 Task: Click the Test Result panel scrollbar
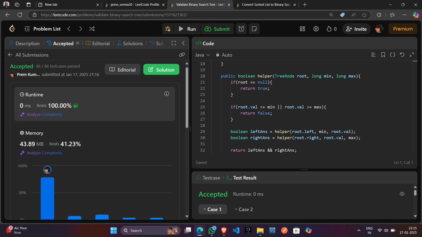(x=415, y=193)
